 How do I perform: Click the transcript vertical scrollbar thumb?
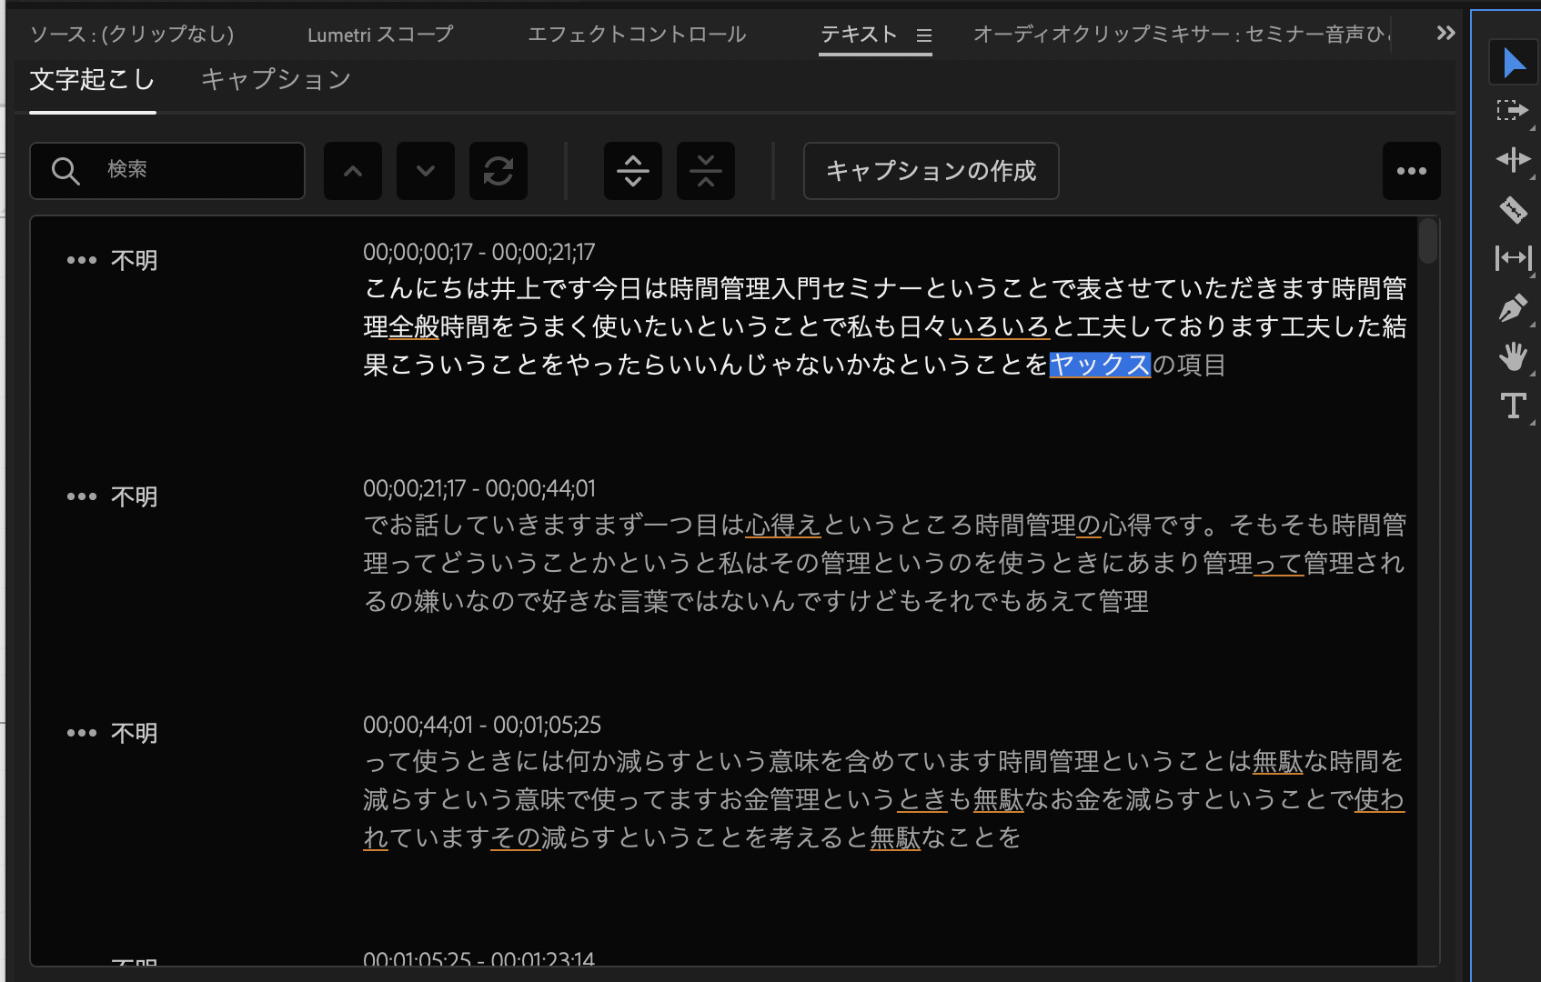1428,241
